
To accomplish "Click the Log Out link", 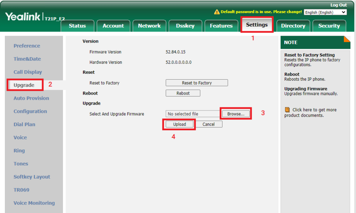I will (x=338, y=5).
